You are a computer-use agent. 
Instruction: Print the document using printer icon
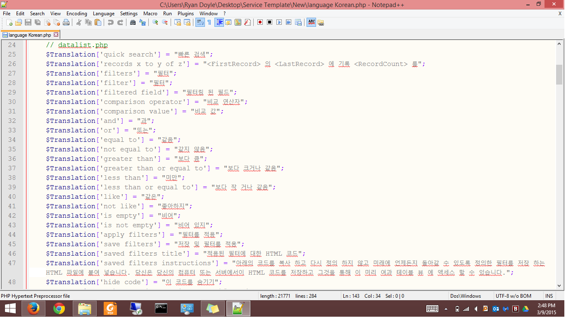66,22
